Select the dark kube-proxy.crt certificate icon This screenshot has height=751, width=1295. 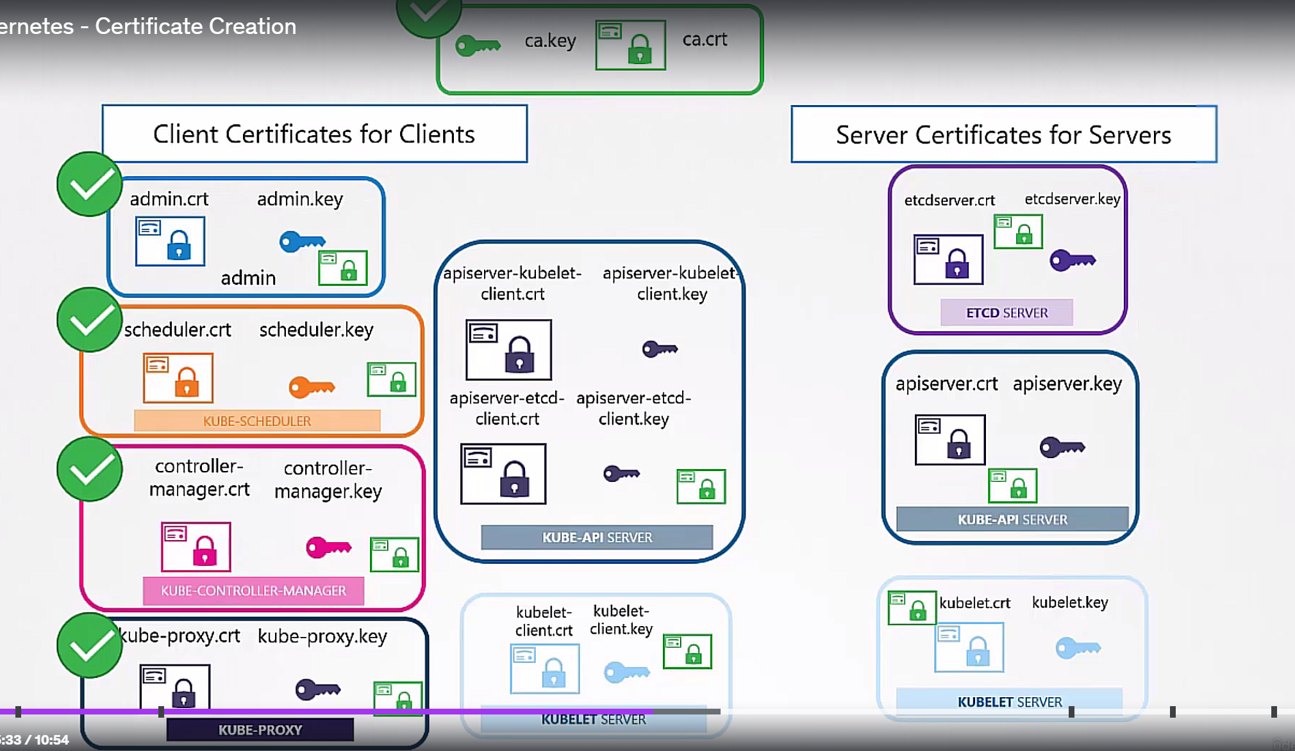[x=175, y=686]
